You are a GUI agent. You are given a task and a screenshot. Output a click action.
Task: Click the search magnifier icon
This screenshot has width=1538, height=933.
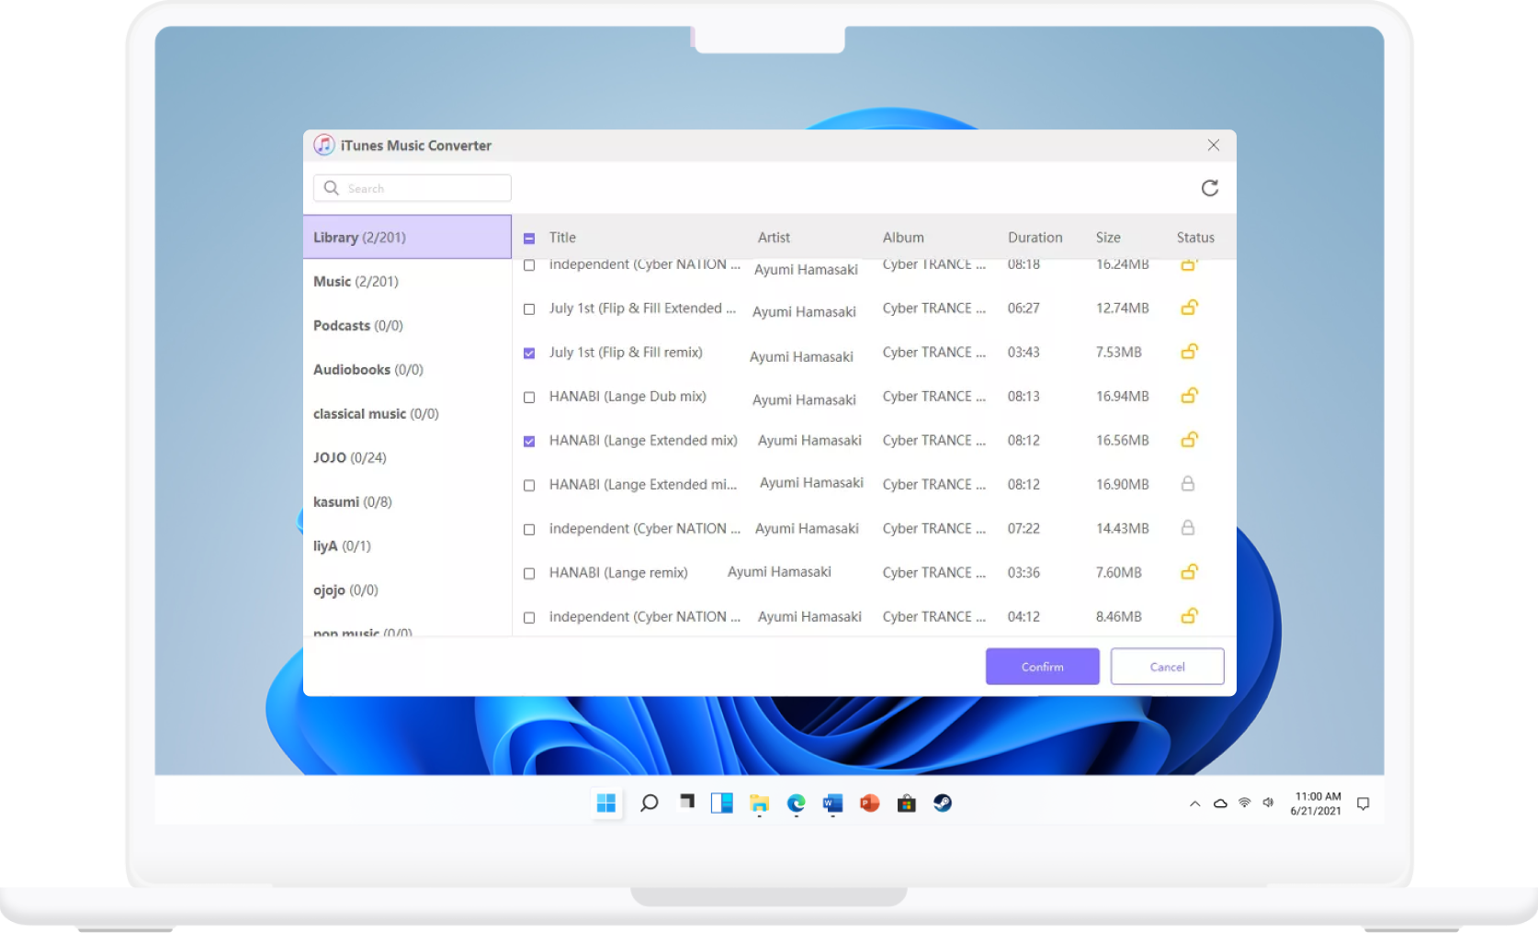tap(332, 188)
